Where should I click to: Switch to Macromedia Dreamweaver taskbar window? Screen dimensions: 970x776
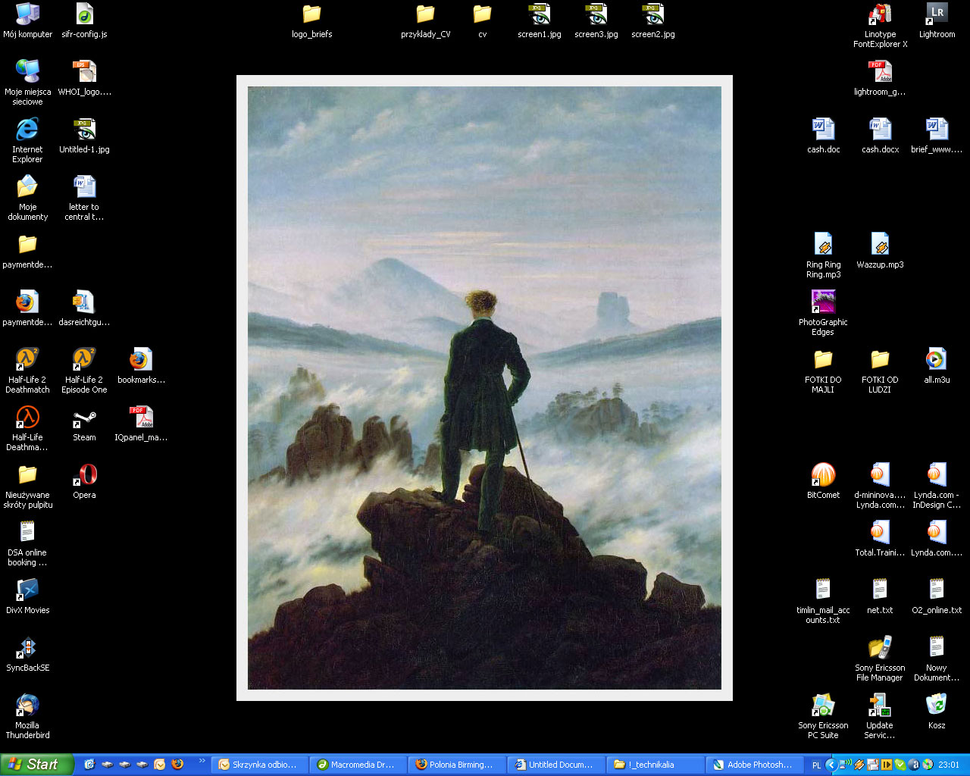click(356, 765)
